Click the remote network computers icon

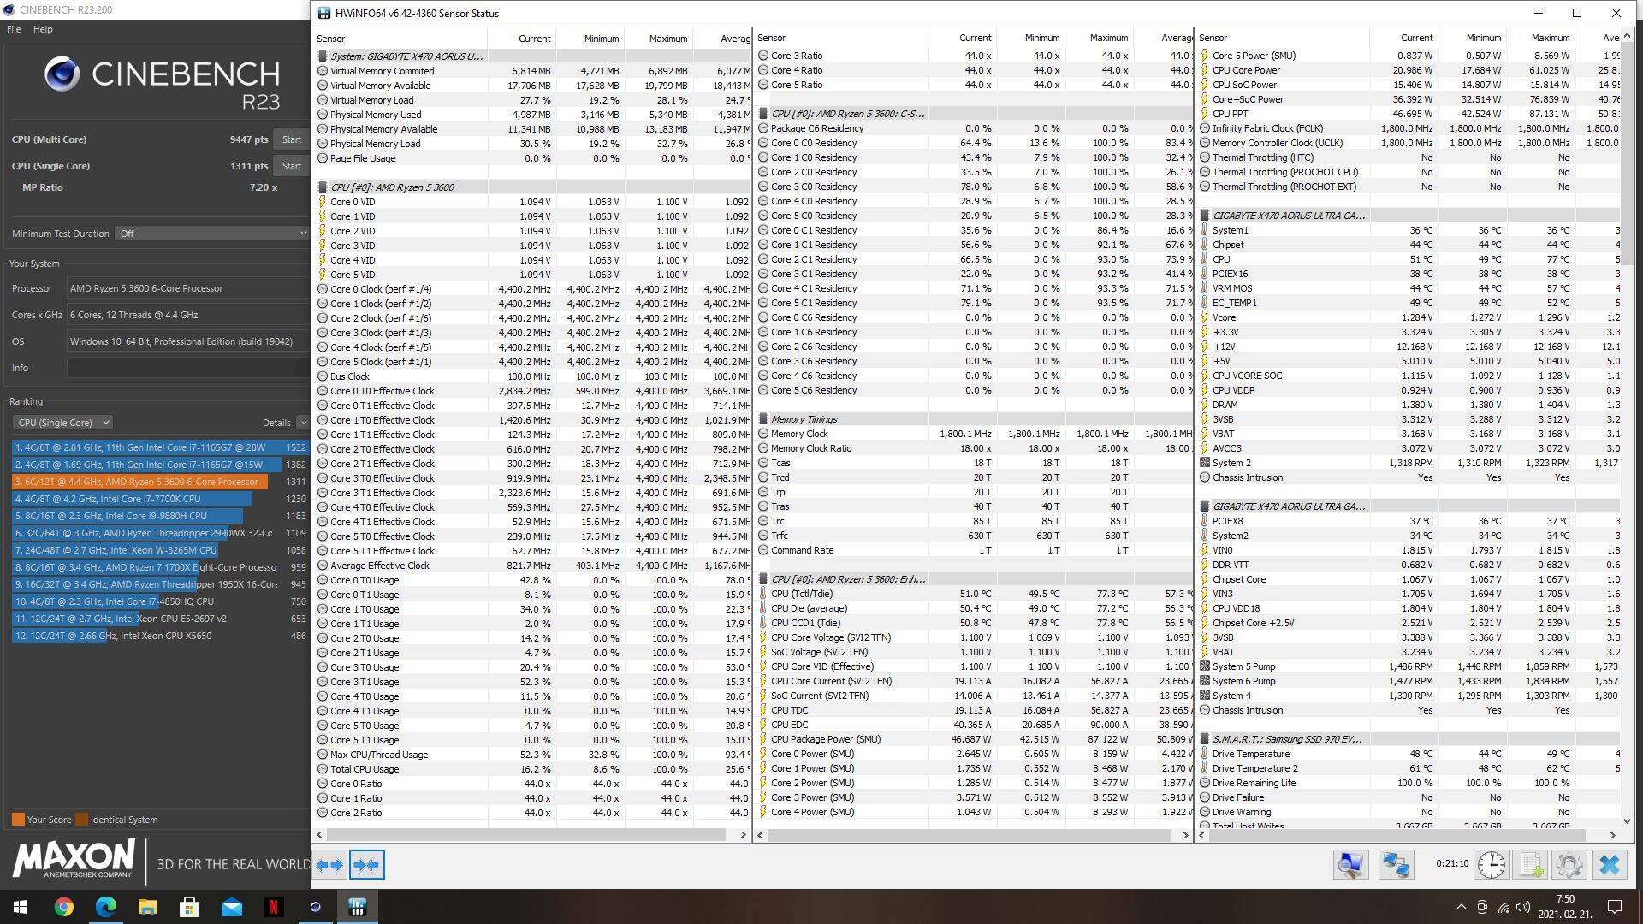tap(1396, 865)
